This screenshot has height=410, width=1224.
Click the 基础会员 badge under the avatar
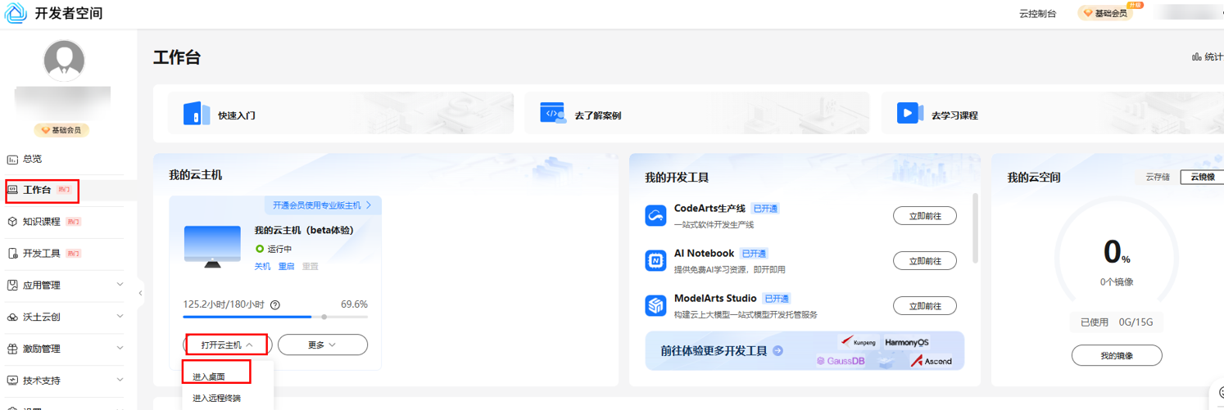[61, 130]
